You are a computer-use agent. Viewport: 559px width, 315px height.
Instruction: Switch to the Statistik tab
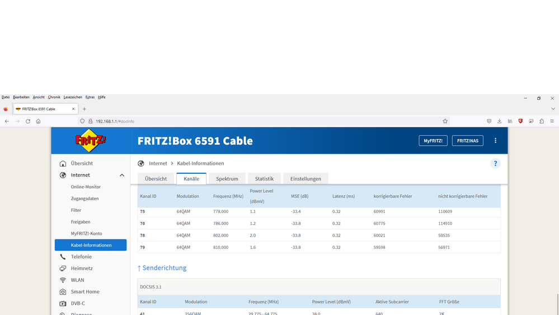(x=264, y=179)
